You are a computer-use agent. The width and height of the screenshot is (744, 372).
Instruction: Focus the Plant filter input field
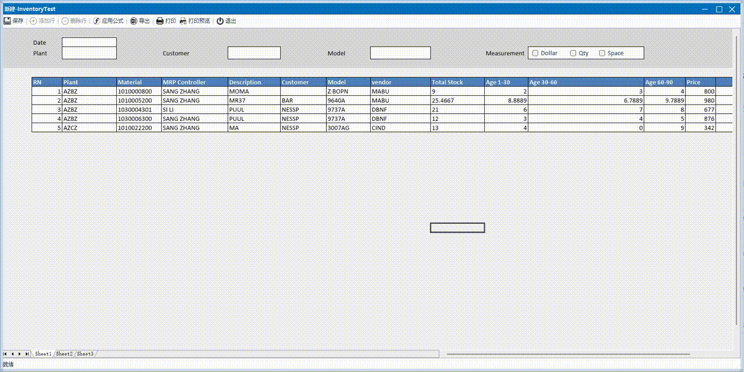(x=89, y=53)
